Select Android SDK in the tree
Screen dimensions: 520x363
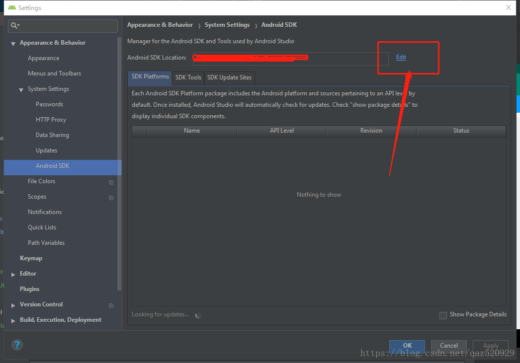click(x=63, y=167)
